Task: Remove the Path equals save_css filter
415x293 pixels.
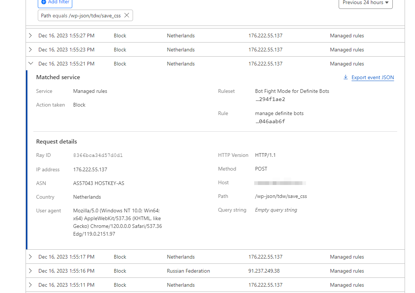Action: [x=127, y=15]
